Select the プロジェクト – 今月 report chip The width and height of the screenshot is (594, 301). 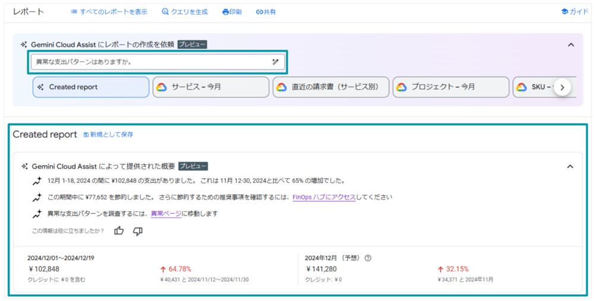coord(450,87)
